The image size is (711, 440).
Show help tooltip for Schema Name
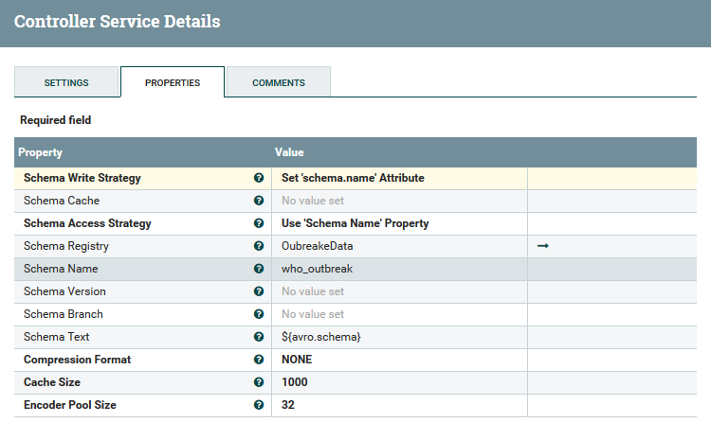[259, 269]
